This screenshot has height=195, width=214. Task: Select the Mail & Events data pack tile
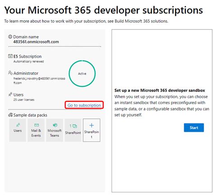pyautogui.click(x=36, y=130)
